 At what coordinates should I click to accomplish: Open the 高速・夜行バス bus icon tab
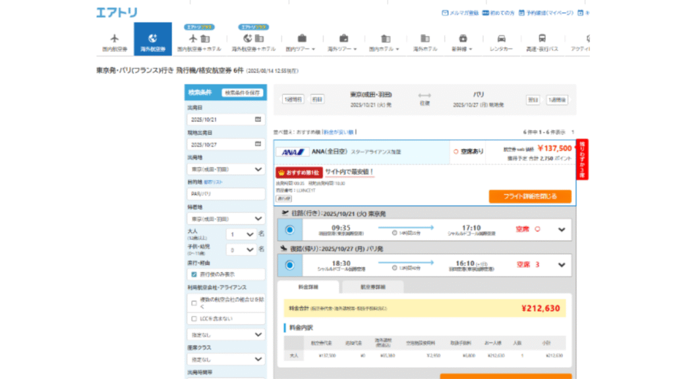coord(542,43)
